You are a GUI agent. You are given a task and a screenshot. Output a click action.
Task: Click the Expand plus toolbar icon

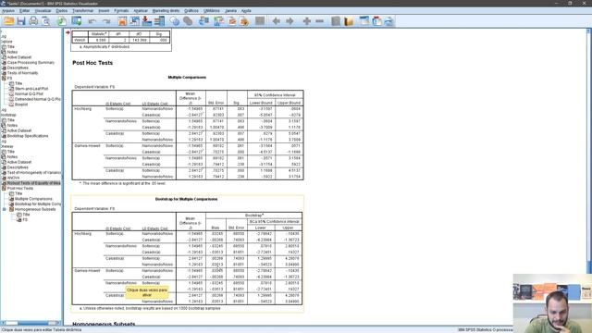[x=306, y=21]
